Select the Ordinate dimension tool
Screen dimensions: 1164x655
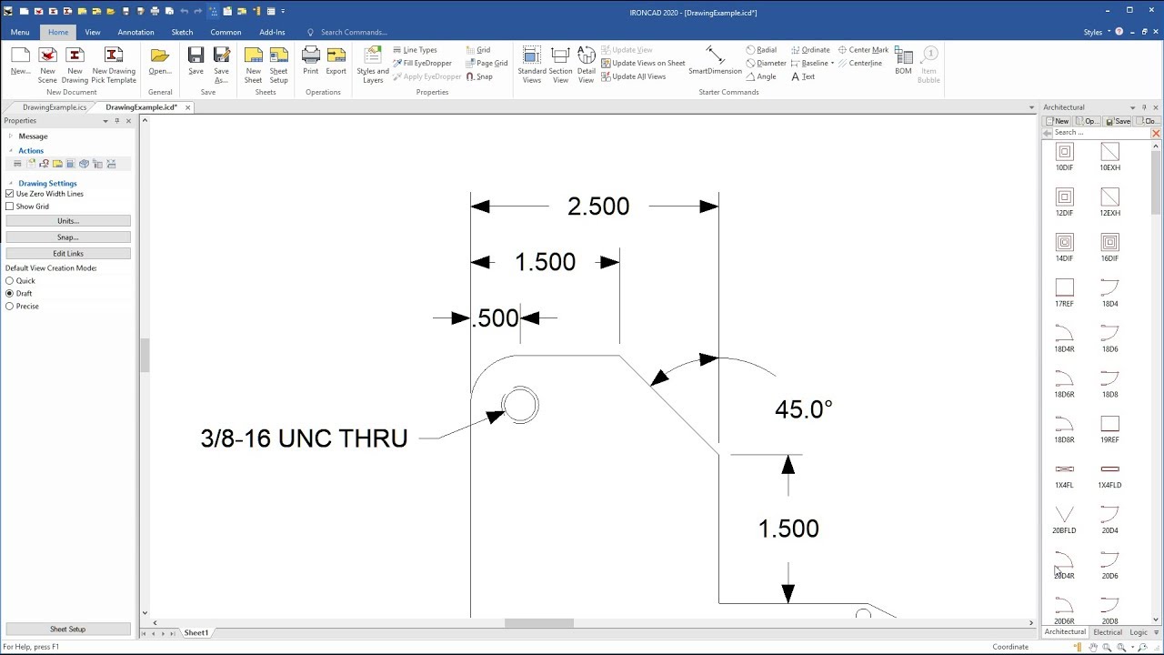[x=810, y=50]
